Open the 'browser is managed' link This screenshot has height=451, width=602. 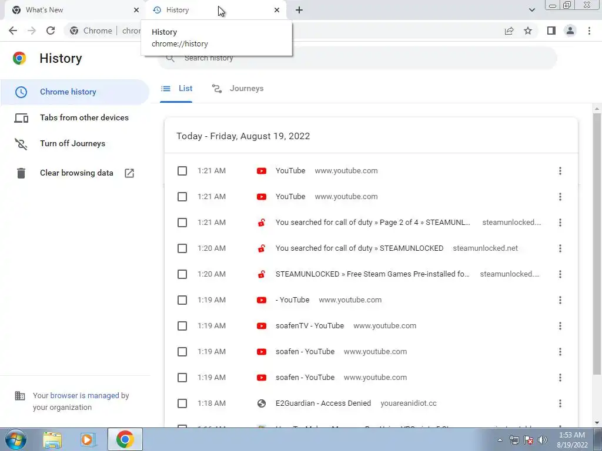click(85, 396)
